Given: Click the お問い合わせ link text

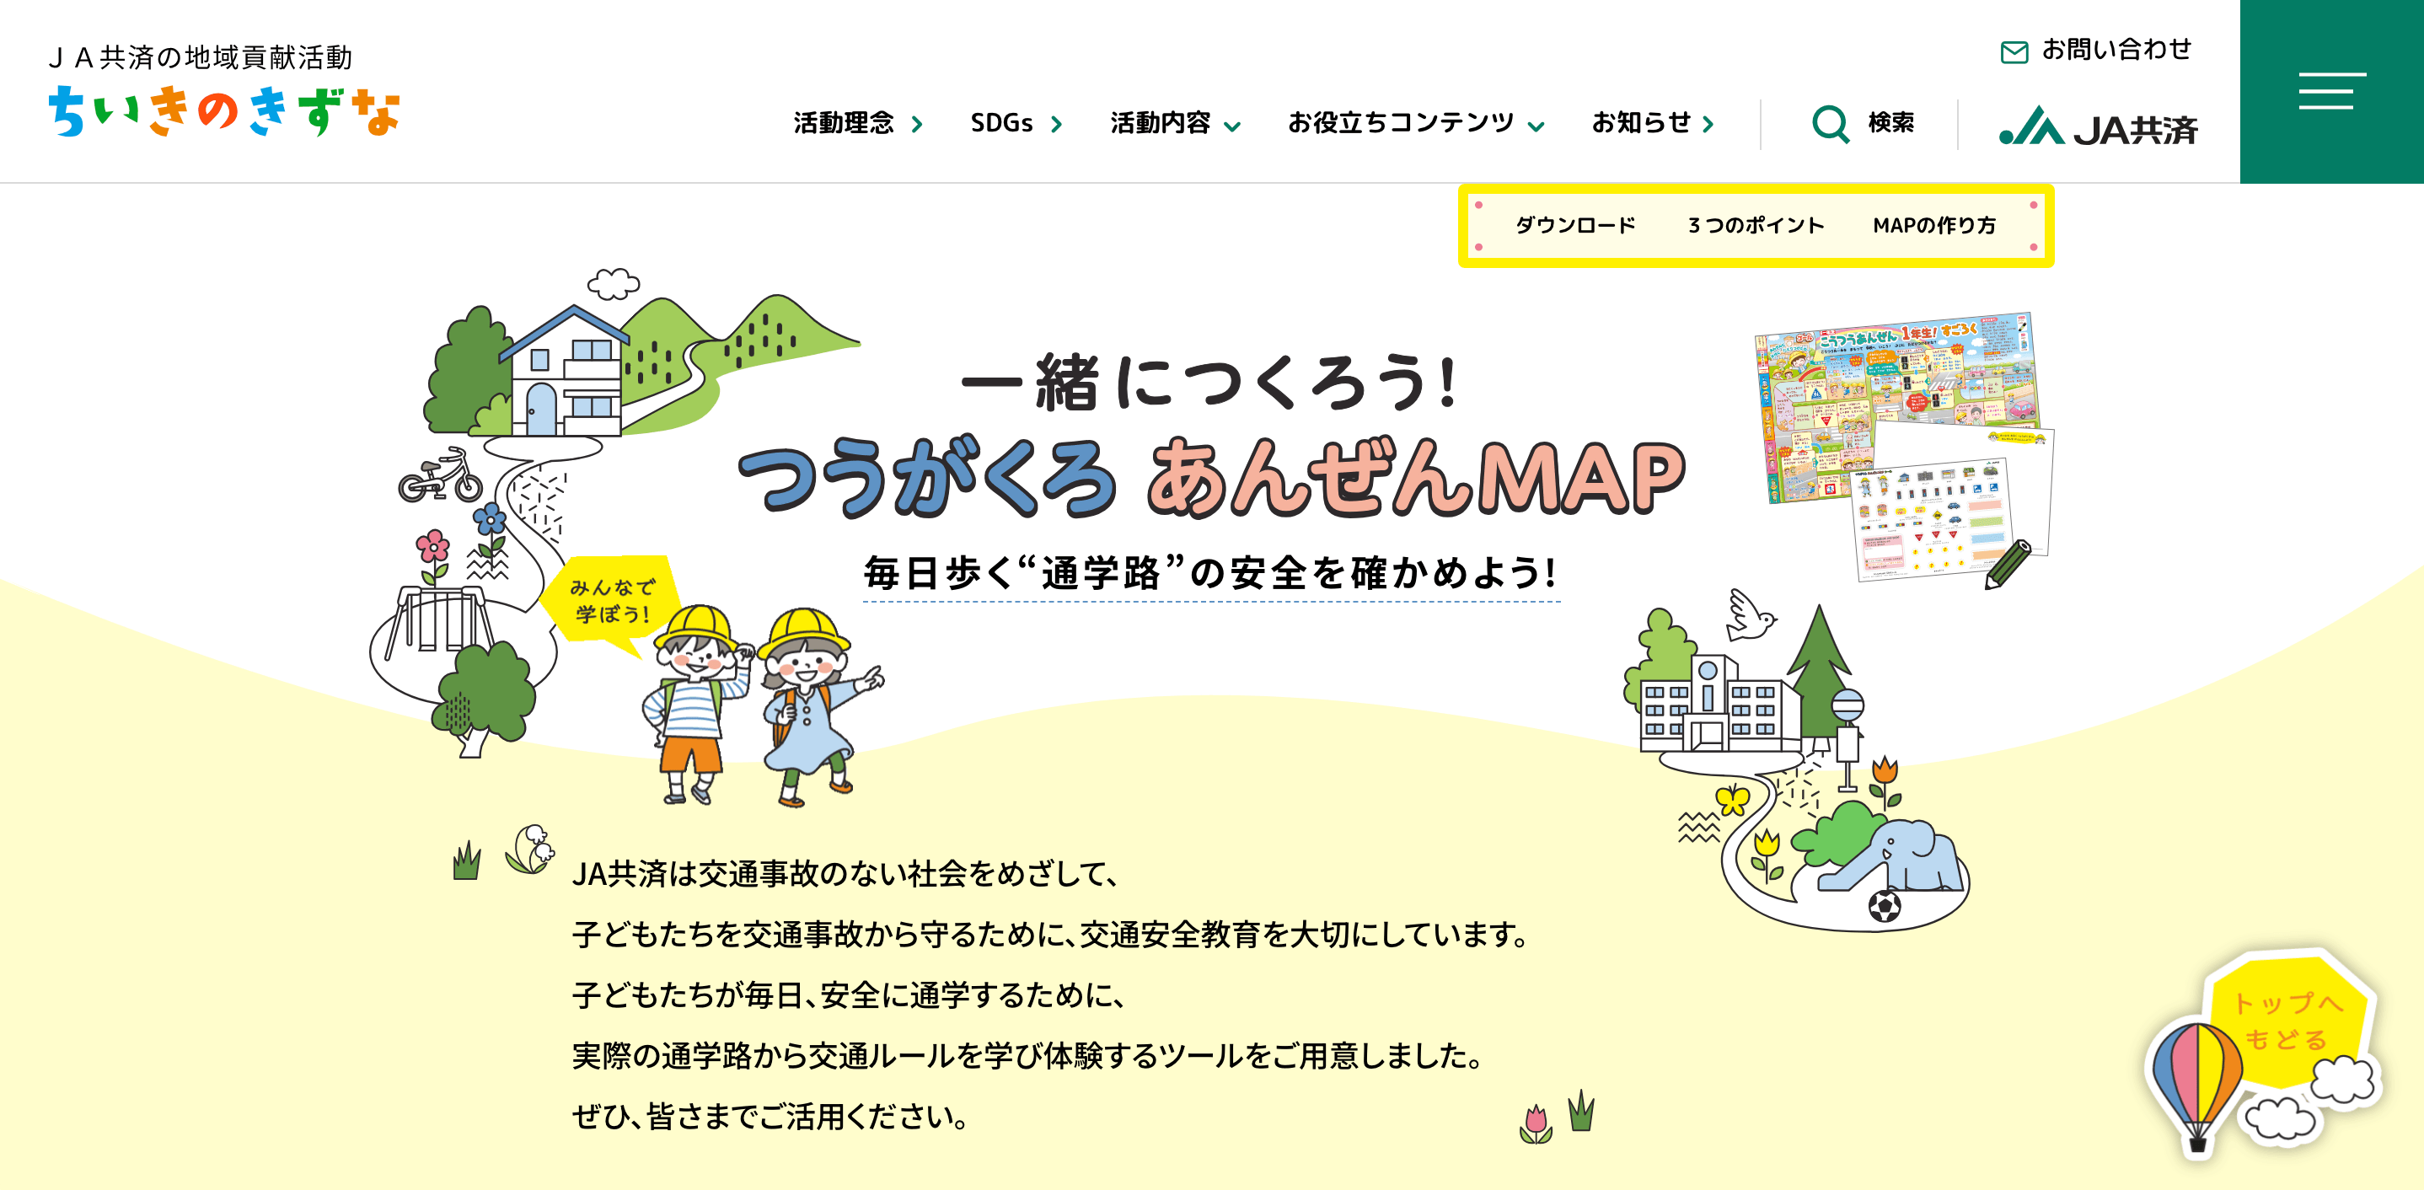Looking at the screenshot, I should point(2116,49).
